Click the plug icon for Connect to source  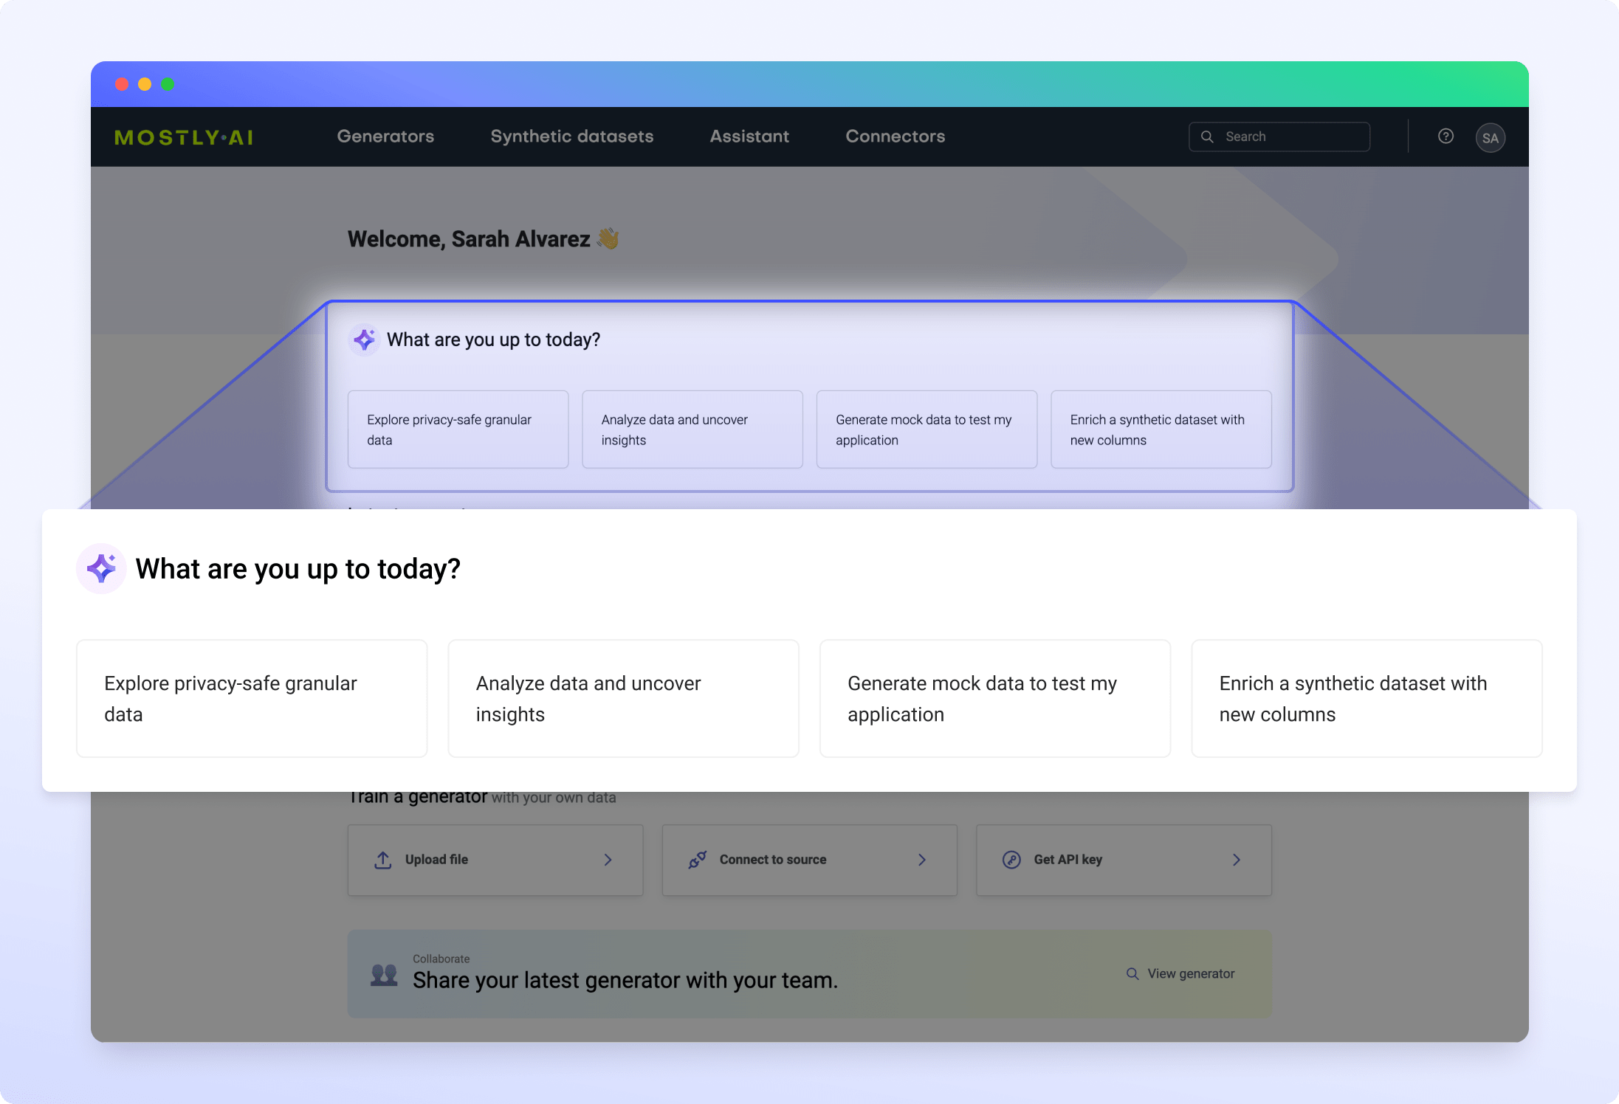click(698, 860)
